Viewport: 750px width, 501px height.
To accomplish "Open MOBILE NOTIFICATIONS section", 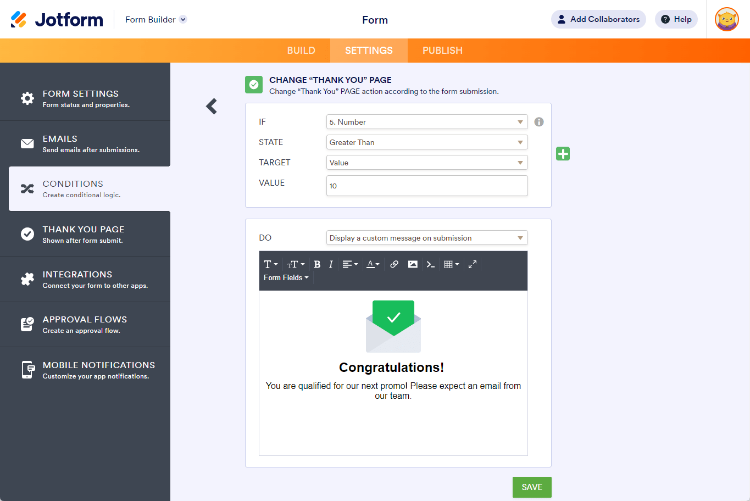I will coord(85,370).
